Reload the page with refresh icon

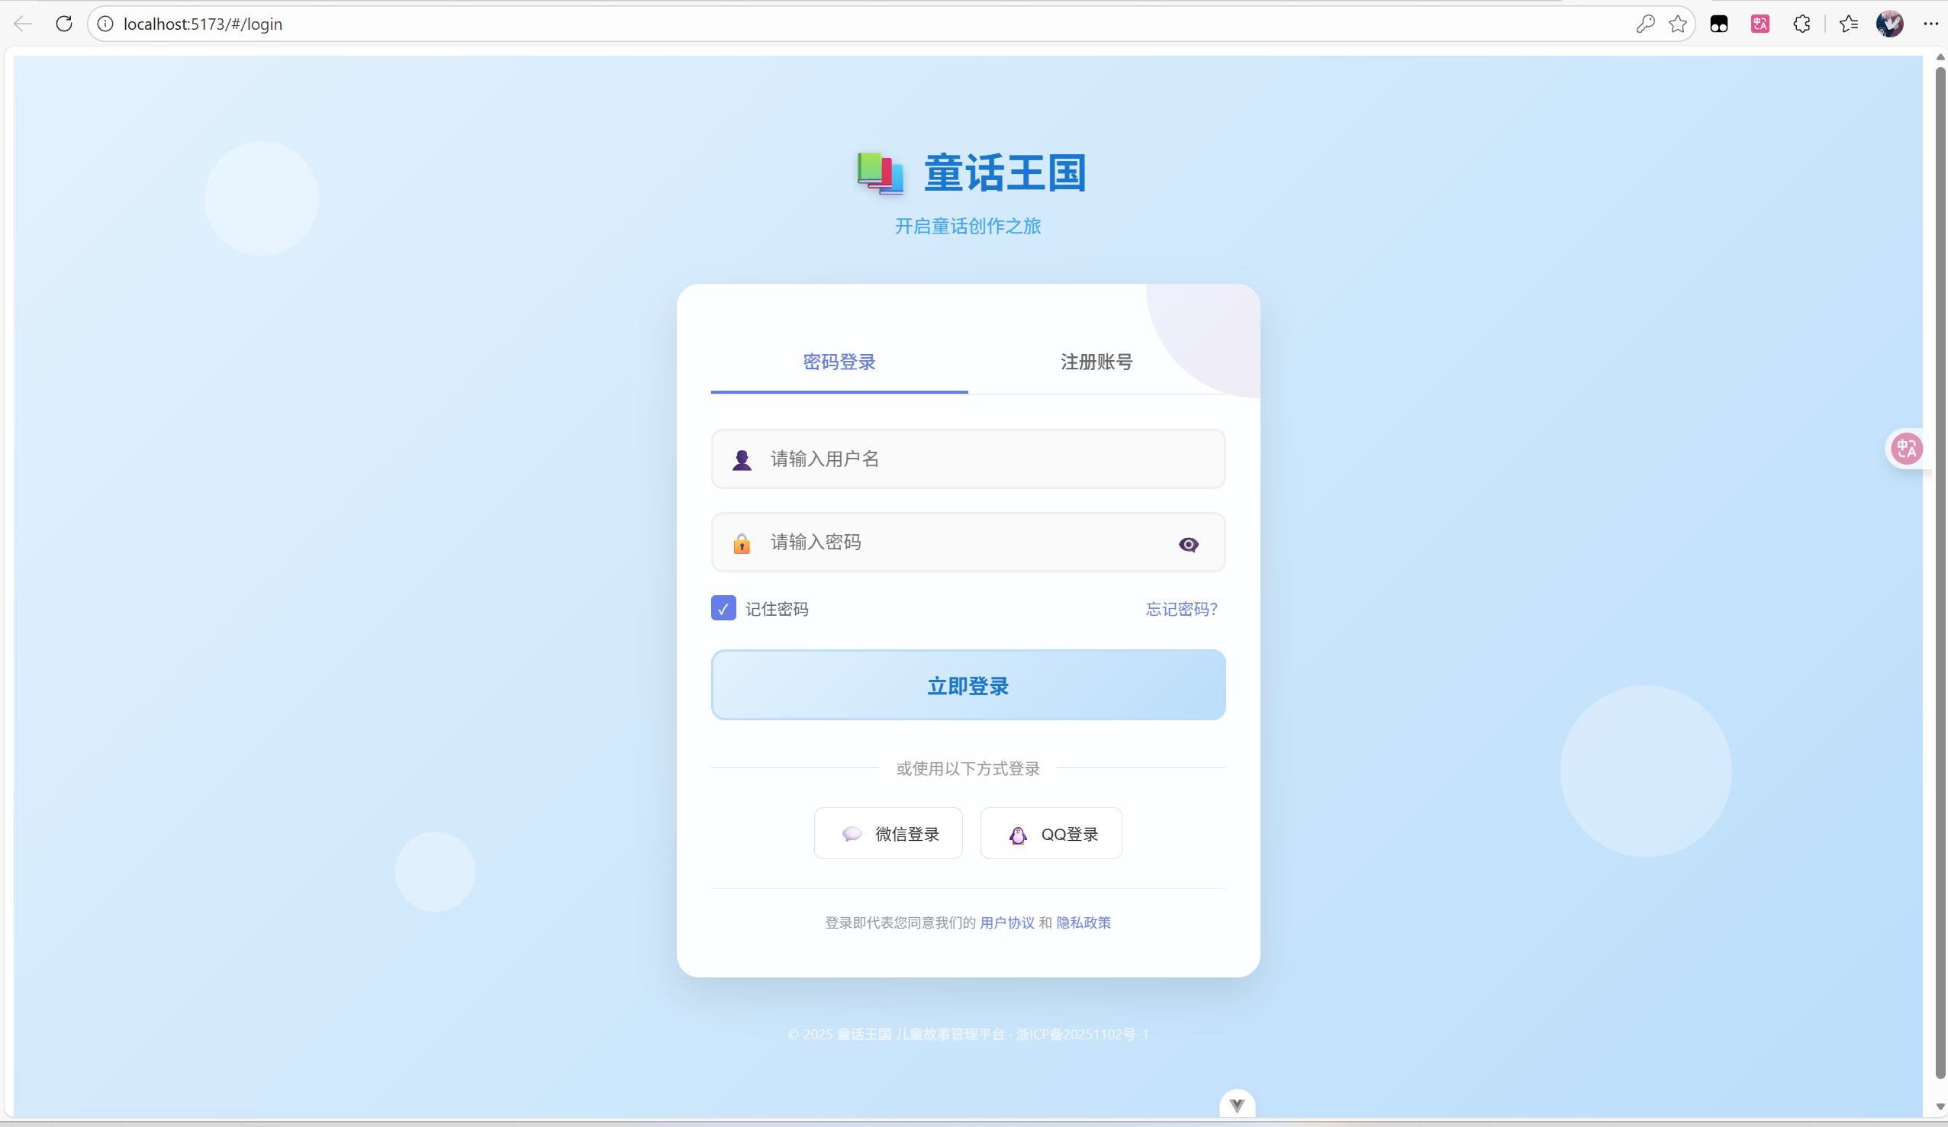pos(64,24)
